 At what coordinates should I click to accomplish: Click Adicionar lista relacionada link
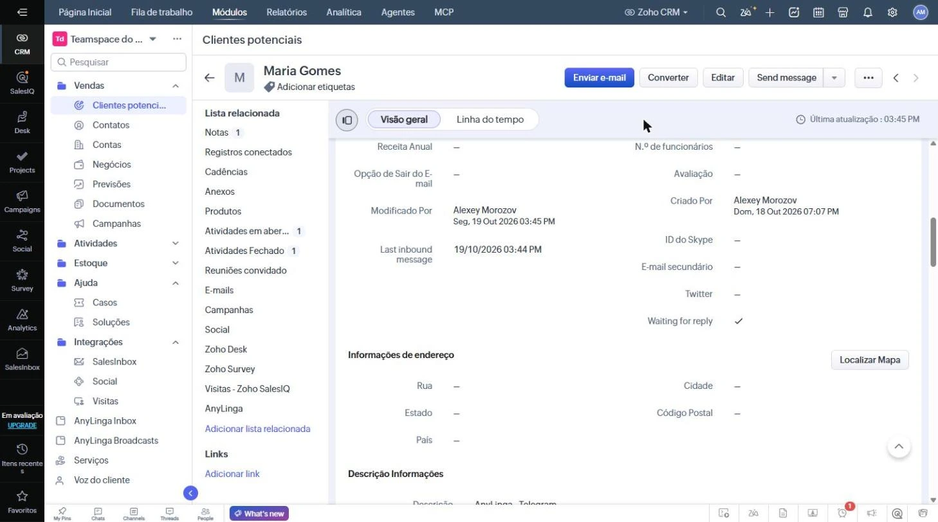tap(257, 429)
